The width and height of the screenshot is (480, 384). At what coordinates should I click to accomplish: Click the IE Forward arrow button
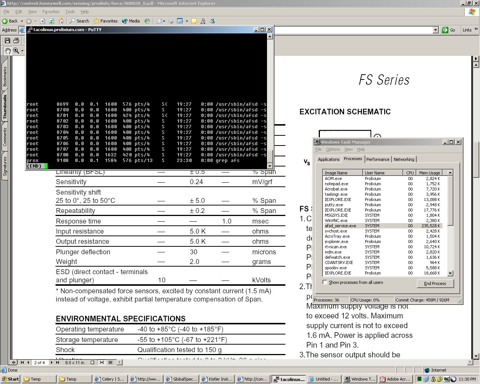tap(28, 21)
